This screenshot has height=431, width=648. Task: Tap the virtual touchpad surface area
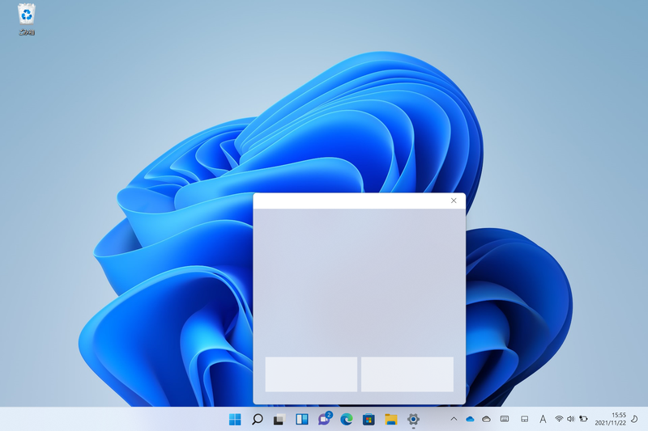click(359, 281)
